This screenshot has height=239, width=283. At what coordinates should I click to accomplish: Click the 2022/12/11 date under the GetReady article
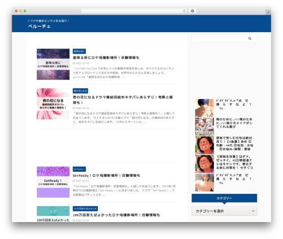coord(82,181)
